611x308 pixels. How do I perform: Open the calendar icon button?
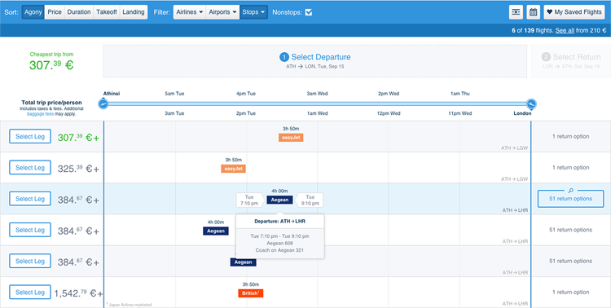(533, 12)
